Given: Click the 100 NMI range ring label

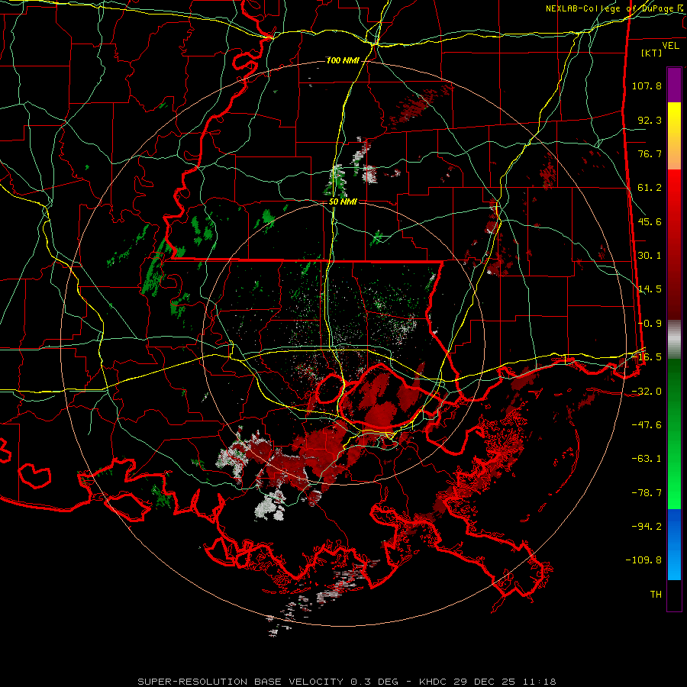Looking at the screenshot, I should [343, 60].
